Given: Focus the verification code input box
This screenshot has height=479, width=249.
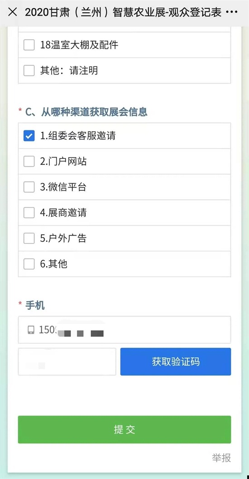Looking at the screenshot, I should 67,362.
